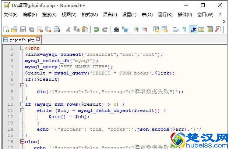This screenshot has width=229, height=149.
Task: Maximize the Notepad++ window
Action: click(x=203, y=5)
